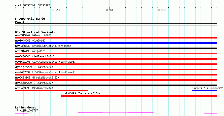Viewport: 224px width, 116px height.
Task: Select the nsv1048043 (Coe2014) blue variant bar
Action: 116,43
